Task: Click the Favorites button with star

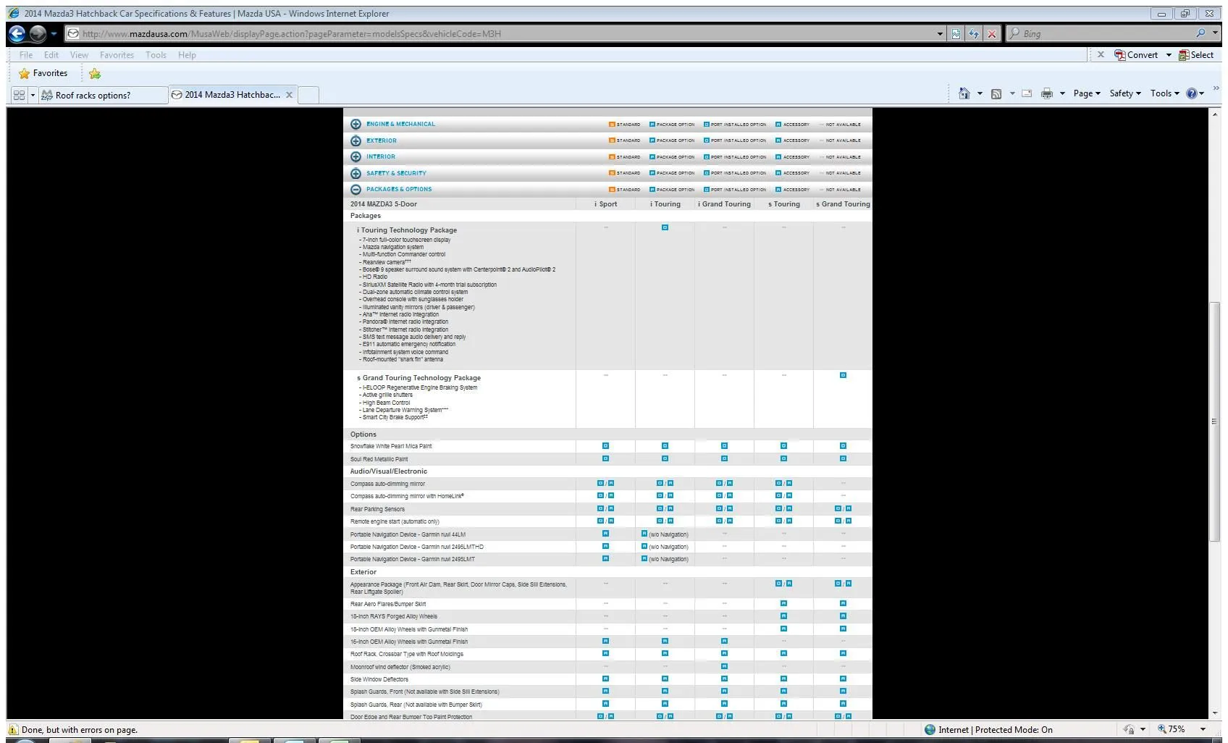Action: pyautogui.click(x=43, y=73)
